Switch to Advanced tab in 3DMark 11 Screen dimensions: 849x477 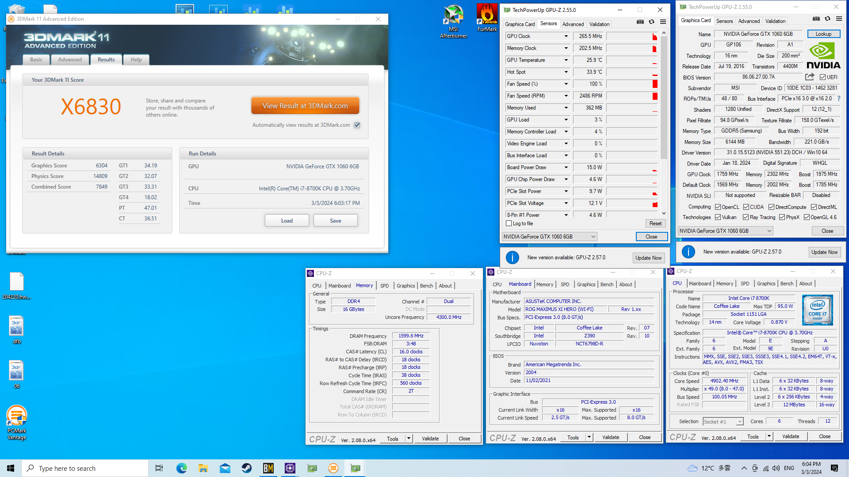70,60
